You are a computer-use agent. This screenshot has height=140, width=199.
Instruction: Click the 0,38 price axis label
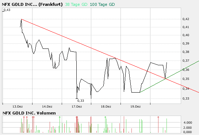[186, 52]
